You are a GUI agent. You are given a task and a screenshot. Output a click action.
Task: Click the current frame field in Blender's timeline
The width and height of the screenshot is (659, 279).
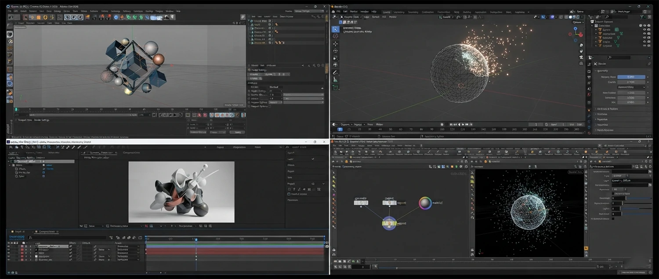point(536,124)
